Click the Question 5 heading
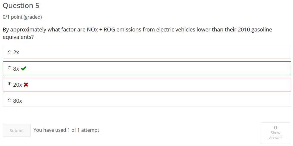This screenshot has width=293, height=146. click(21, 6)
